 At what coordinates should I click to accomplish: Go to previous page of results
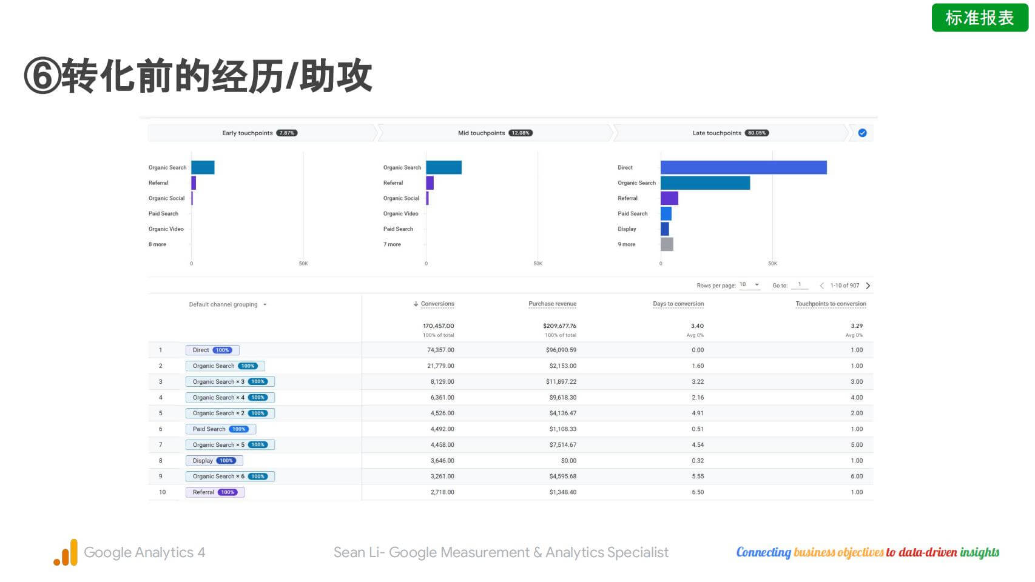coord(821,286)
